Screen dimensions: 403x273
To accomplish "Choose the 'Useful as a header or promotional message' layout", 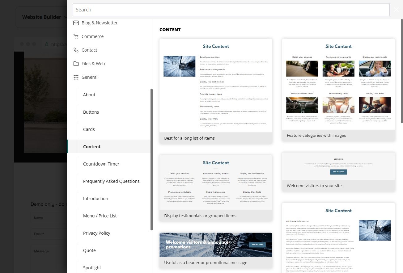I will pyautogui.click(x=216, y=250).
